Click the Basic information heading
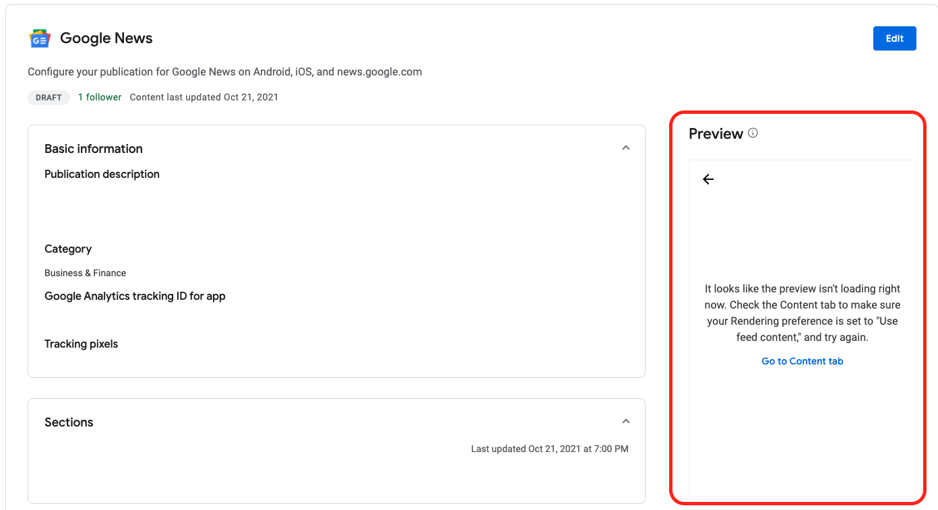Image resolution: width=938 pixels, height=510 pixels. (x=94, y=149)
